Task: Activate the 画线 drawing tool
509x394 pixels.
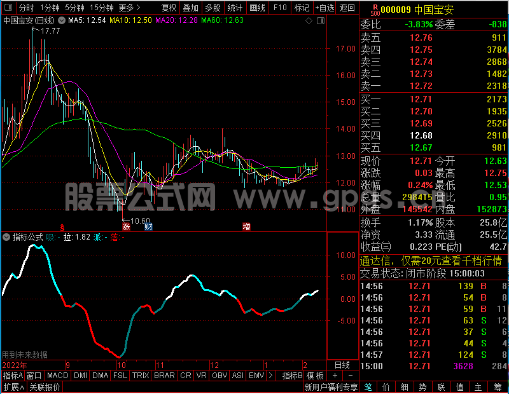Action: coord(257,8)
